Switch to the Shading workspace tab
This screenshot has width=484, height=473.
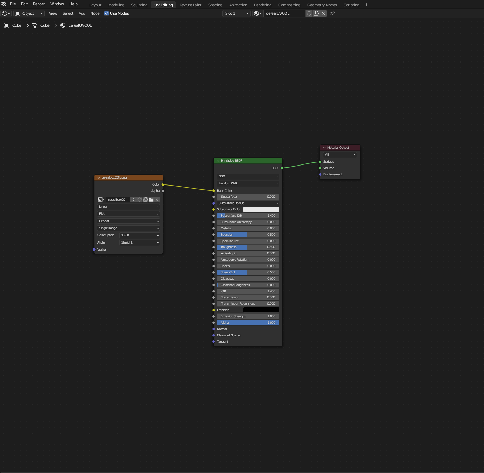pyautogui.click(x=215, y=5)
